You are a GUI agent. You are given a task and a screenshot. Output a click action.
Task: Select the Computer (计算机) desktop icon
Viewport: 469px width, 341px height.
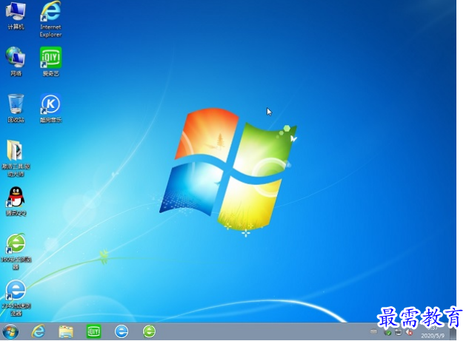[16, 16]
